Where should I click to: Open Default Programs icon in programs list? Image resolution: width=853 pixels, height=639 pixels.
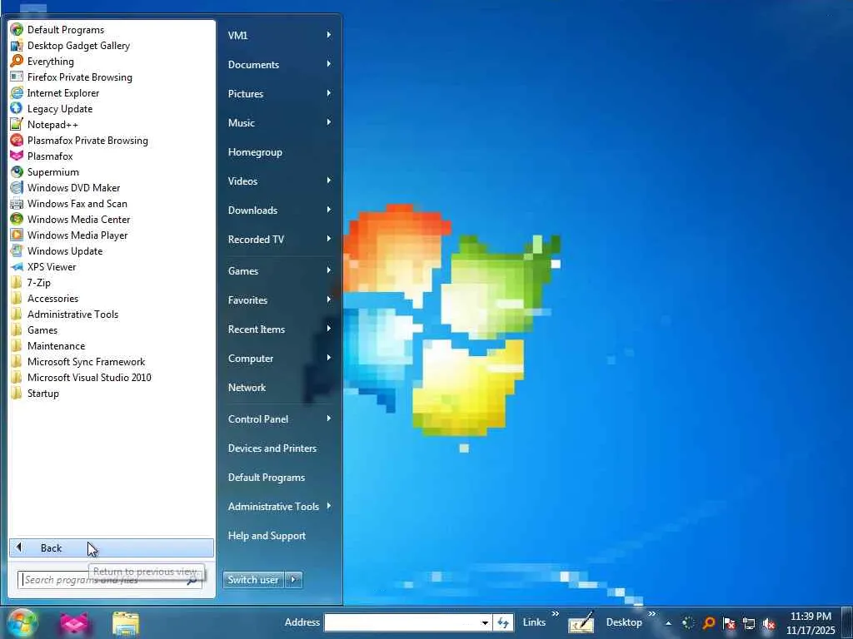(17, 29)
